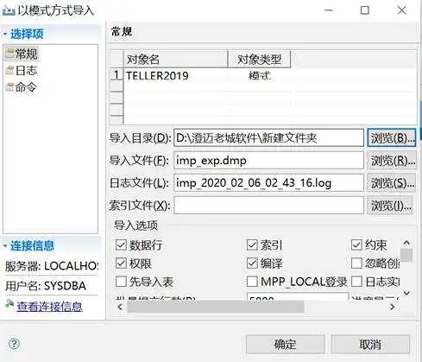422x362 pixels.
Task: Click the vertical scrollbar thumb in options
Action: point(406,255)
